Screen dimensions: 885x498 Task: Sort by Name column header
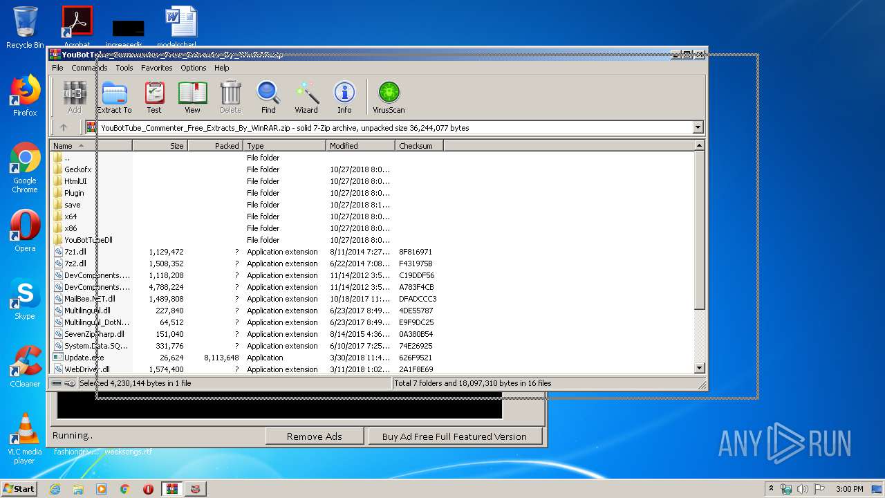91,146
